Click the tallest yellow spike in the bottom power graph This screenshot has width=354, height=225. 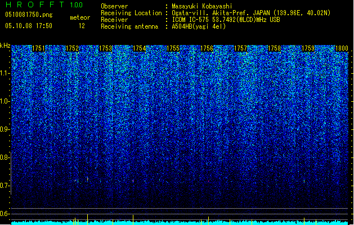pos(87,219)
